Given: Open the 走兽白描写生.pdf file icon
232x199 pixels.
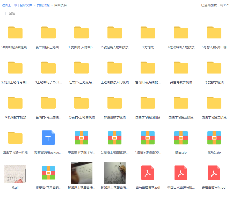Looking at the screenshot, I should click(x=214, y=173).
